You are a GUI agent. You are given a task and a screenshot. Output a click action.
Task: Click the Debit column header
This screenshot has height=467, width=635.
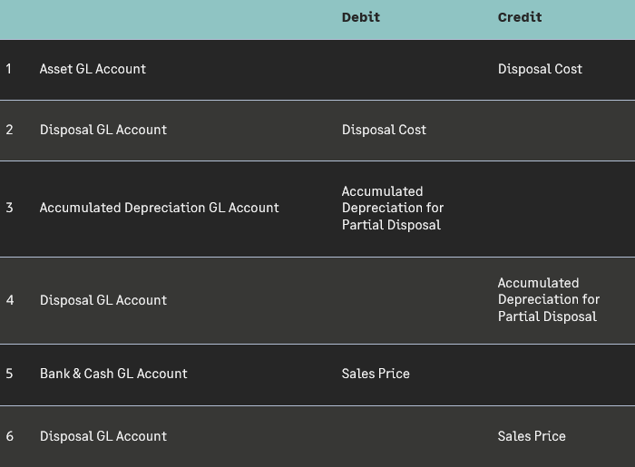pyautogui.click(x=360, y=17)
